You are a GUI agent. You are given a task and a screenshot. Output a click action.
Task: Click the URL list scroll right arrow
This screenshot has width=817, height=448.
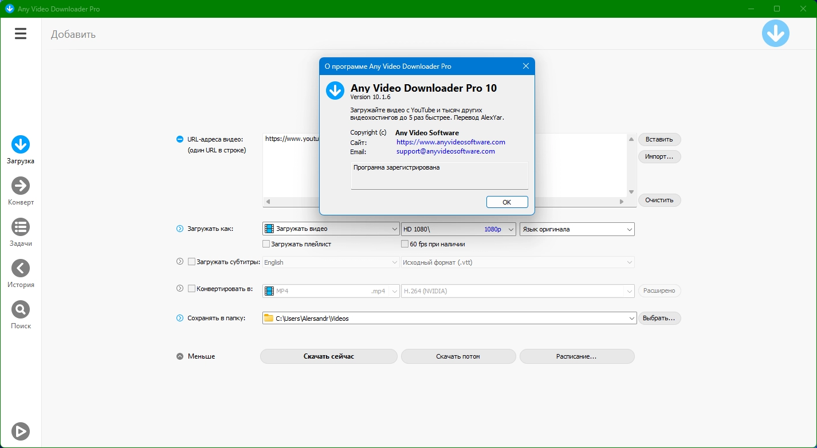[x=622, y=202]
